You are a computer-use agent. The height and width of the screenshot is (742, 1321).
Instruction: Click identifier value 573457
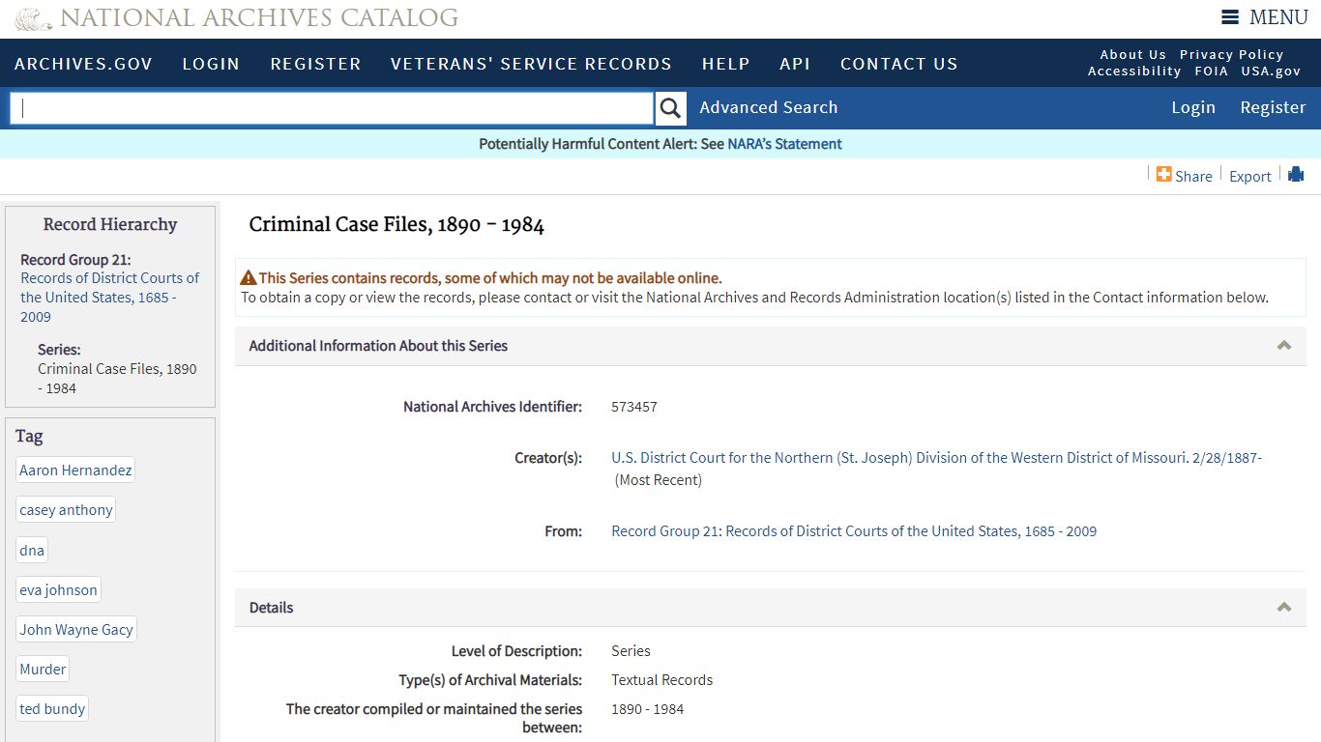[x=634, y=407]
